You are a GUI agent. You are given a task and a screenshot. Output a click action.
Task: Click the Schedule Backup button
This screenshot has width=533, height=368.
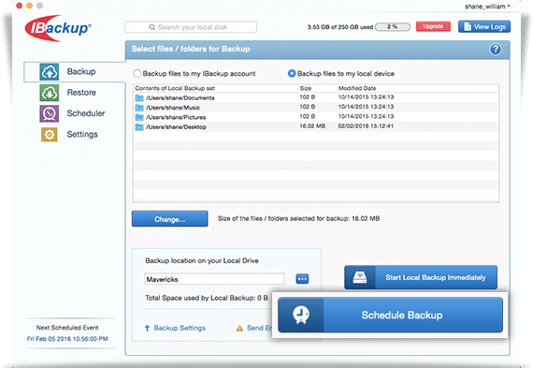(390, 315)
